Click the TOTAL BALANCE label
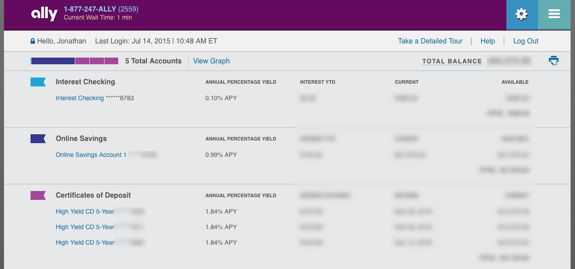This screenshot has height=269, width=575. pos(452,62)
